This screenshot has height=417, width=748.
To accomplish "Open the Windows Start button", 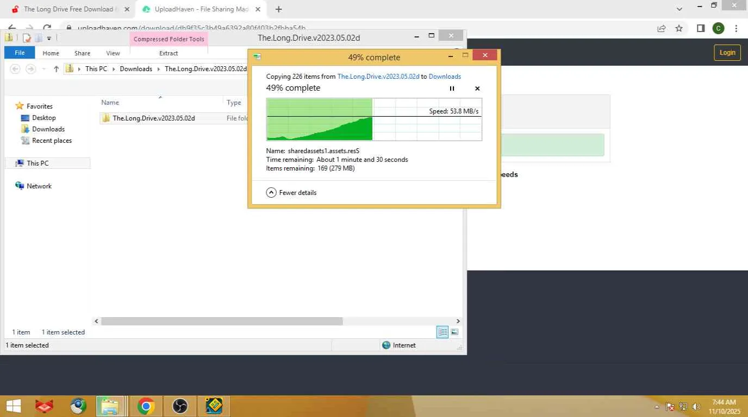I will (14, 406).
